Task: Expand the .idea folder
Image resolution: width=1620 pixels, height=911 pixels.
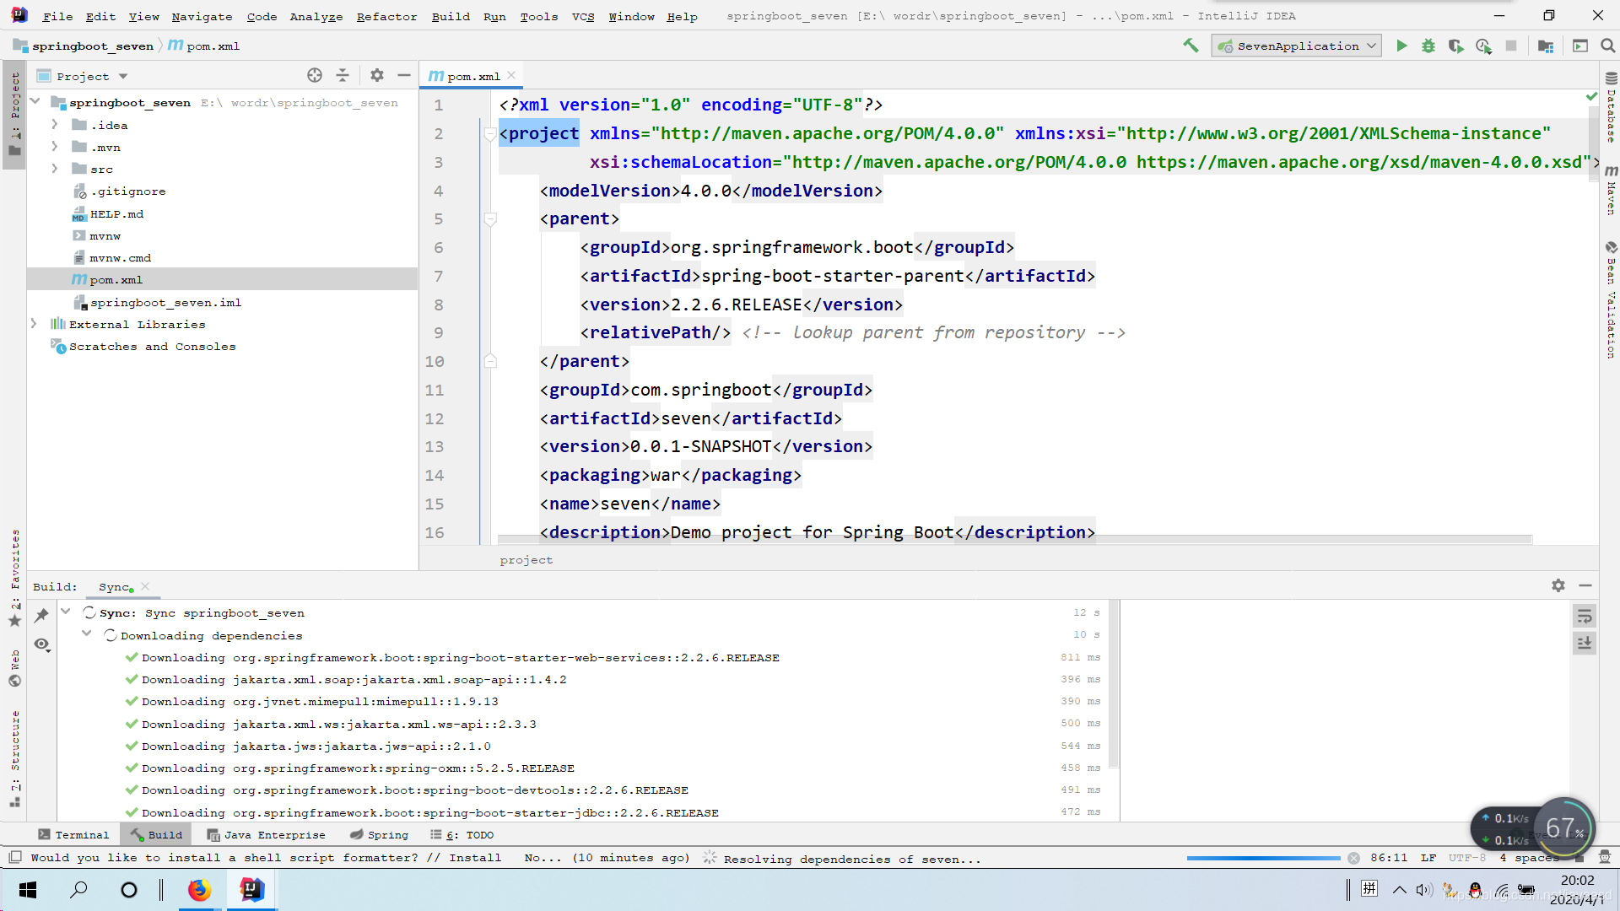Action: pyautogui.click(x=55, y=125)
